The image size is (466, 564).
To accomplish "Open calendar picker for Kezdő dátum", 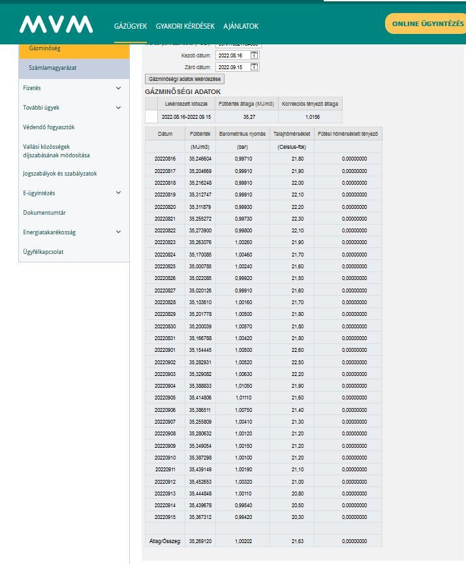I will 255,55.
